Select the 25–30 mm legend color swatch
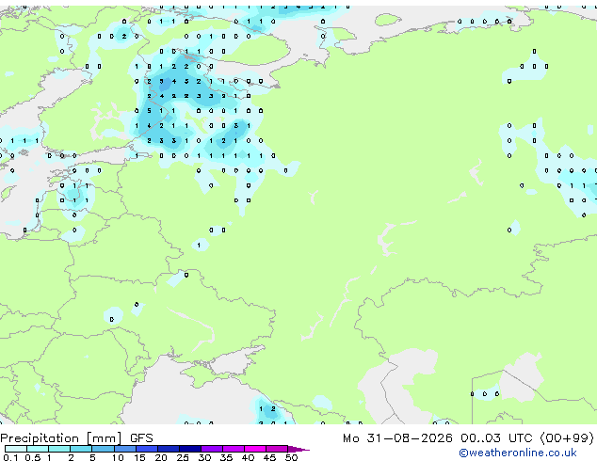The width and height of the screenshot is (597, 461). (189, 449)
